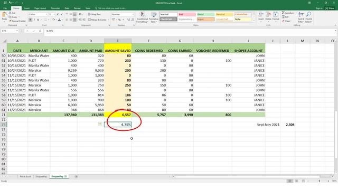Apply the Bad cell style
This screenshot has width=338, height=190.
[x=187, y=14]
